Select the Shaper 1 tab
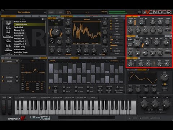173x130 pixels. [x=132, y=58]
